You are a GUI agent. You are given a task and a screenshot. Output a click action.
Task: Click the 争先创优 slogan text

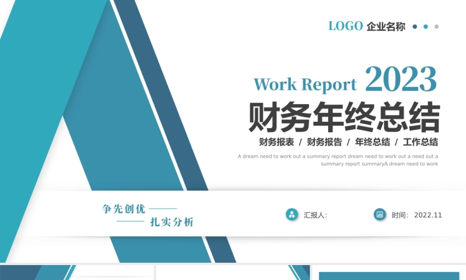point(123,209)
